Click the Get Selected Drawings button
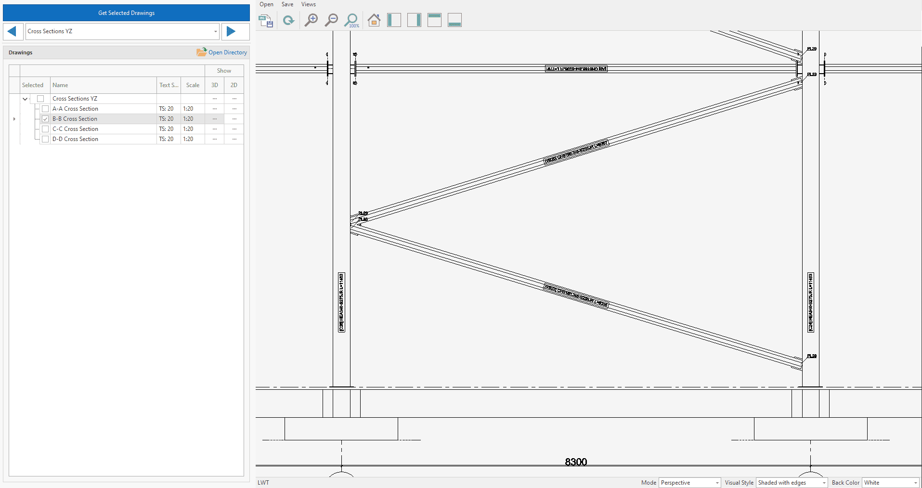 pyautogui.click(x=126, y=13)
